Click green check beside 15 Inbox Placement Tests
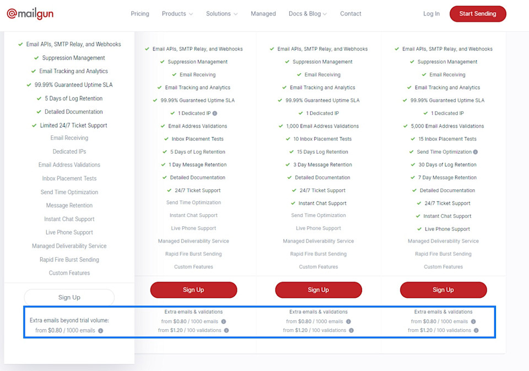This screenshot has height=371, width=529. coord(413,139)
